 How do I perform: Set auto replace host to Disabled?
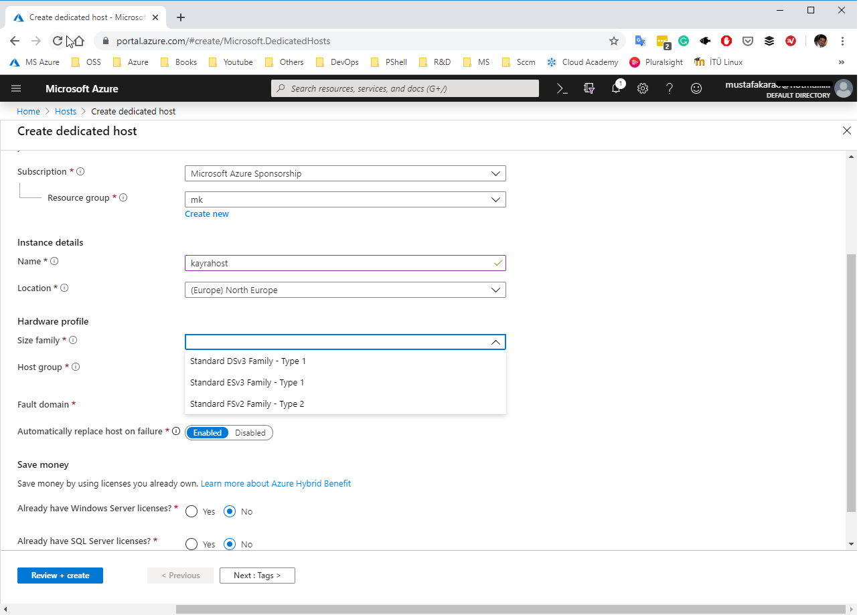[x=250, y=433]
